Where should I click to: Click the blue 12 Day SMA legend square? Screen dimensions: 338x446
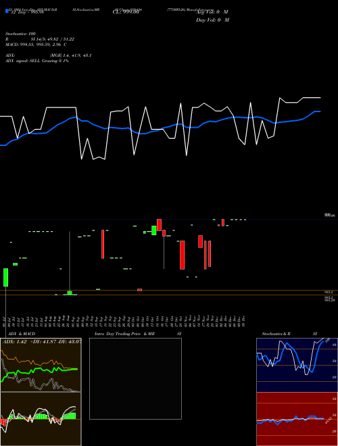click(x=7, y=11)
